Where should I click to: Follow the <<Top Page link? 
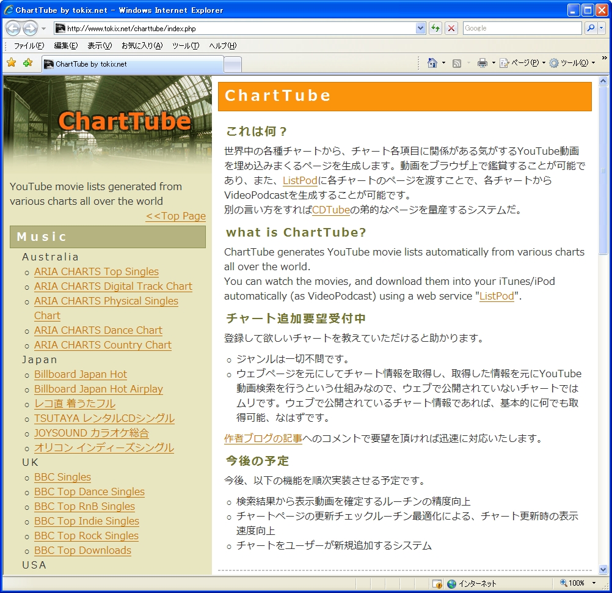tap(176, 216)
